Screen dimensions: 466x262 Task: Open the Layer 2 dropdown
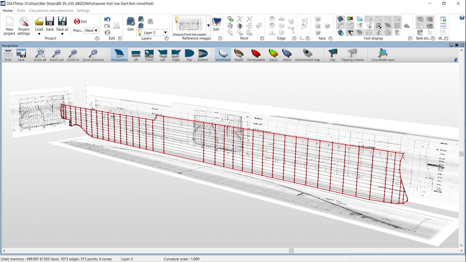click(165, 33)
